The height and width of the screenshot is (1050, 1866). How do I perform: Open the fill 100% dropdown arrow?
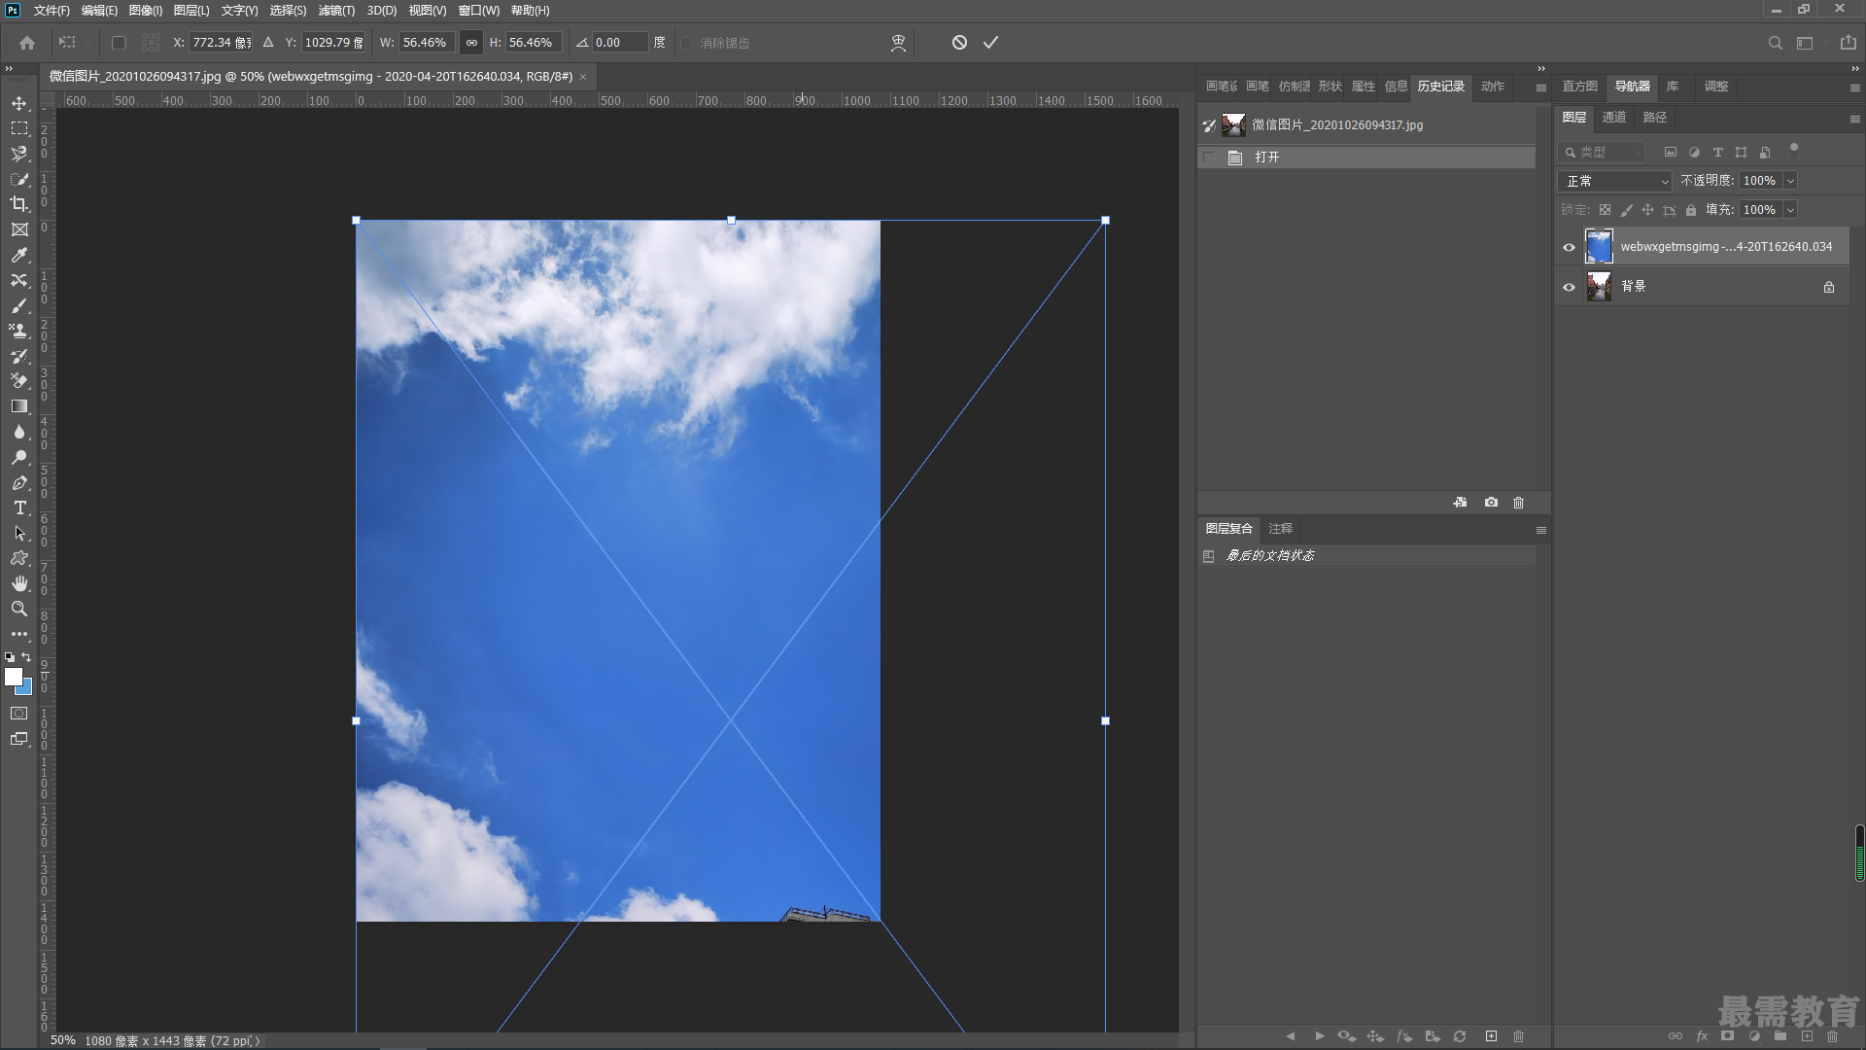point(1790,210)
